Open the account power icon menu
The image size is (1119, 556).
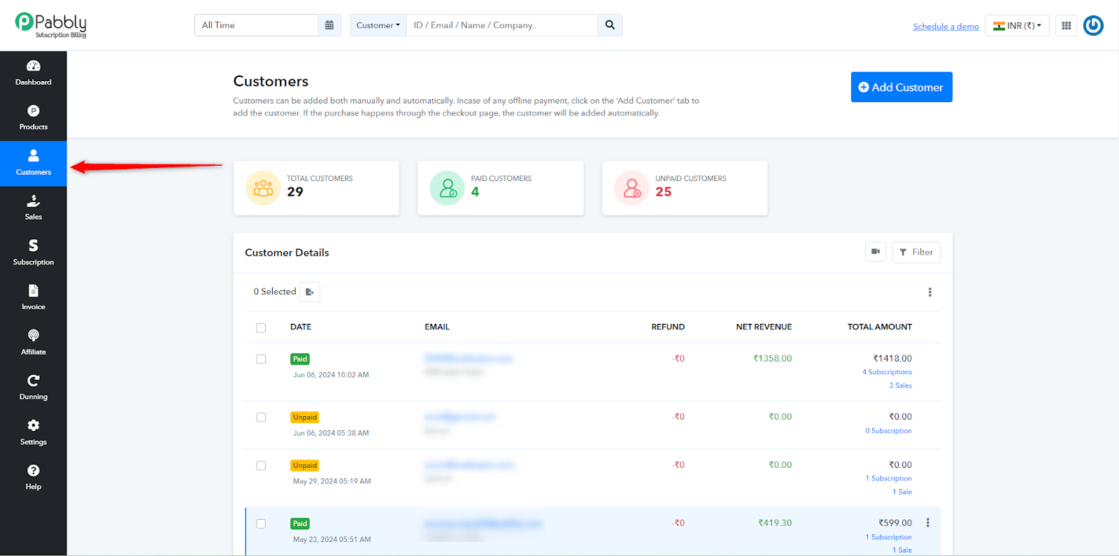(x=1093, y=26)
